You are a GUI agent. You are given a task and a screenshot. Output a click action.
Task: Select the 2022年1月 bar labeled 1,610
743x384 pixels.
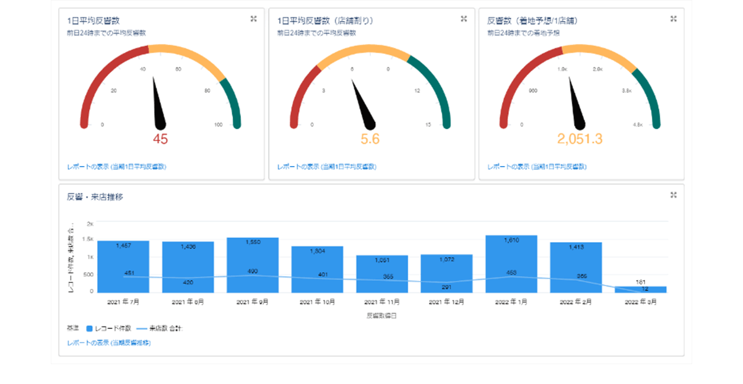(x=511, y=264)
